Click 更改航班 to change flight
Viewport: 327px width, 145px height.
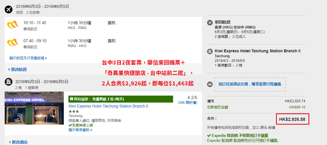tap(17, 69)
